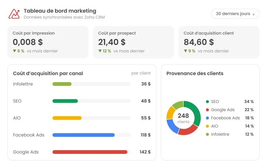Click the yellow AIO cost bar
Screen dimensions: 267x168
pyautogui.click(x=67, y=118)
